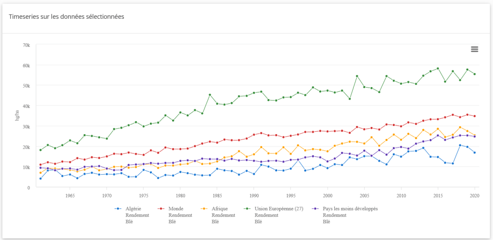Click the green 2004 peak data point
Viewport: 493px width, 240px height.
357,76
